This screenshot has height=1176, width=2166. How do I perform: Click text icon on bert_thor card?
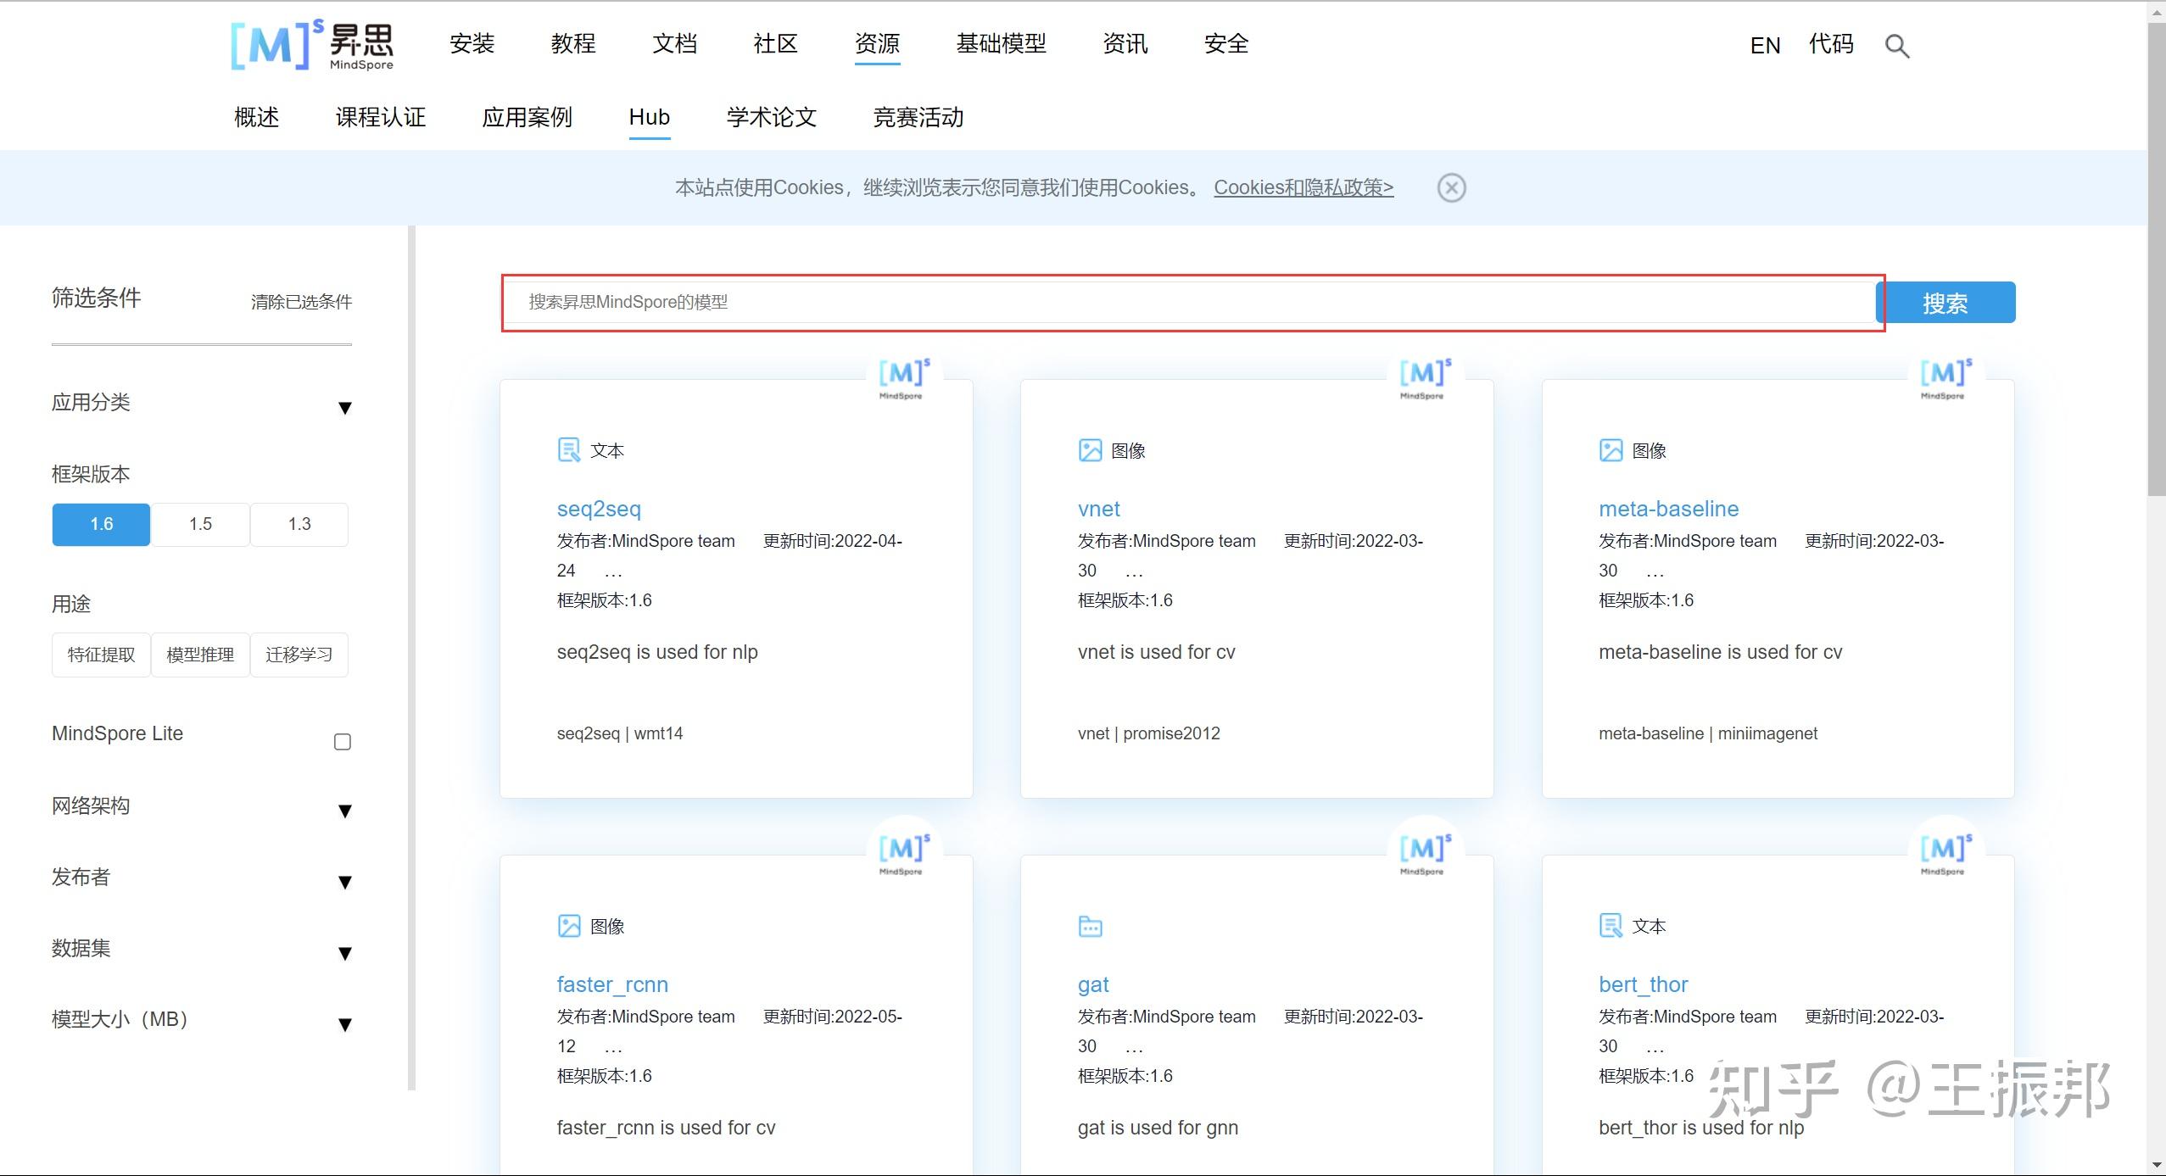[x=1611, y=926]
